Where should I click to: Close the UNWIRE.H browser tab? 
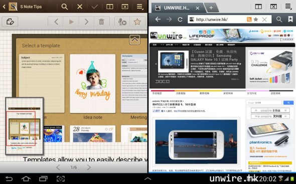[x=198, y=8]
